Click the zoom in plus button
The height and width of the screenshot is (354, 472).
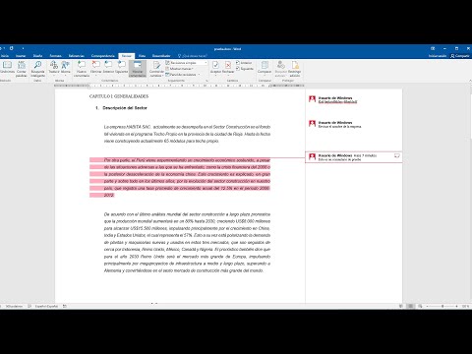tap(457, 306)
